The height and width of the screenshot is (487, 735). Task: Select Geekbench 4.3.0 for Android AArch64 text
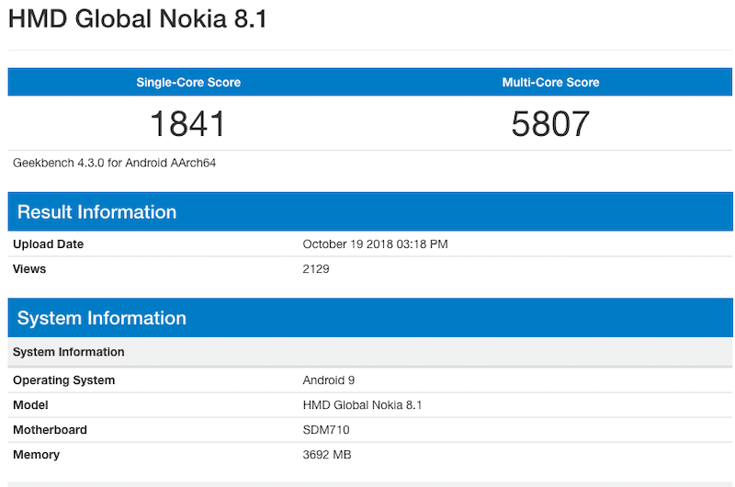point(114,163)
